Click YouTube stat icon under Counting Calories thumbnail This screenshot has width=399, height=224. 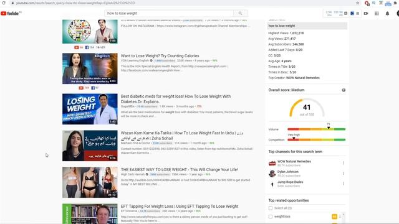click(81, 88)
